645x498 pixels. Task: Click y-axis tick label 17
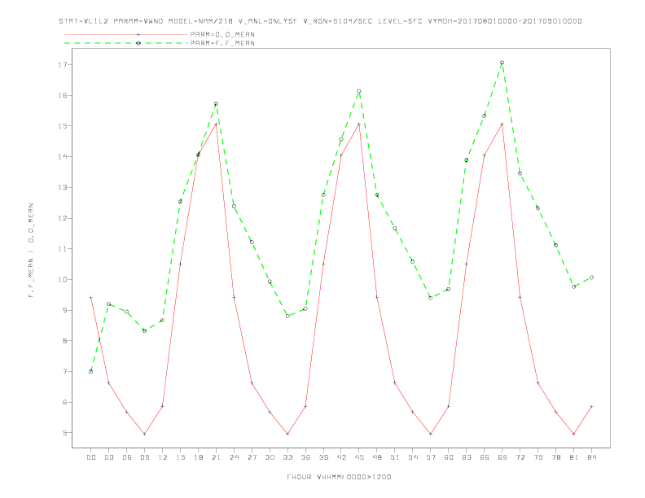pyautogui.click(x=62, y=65)
